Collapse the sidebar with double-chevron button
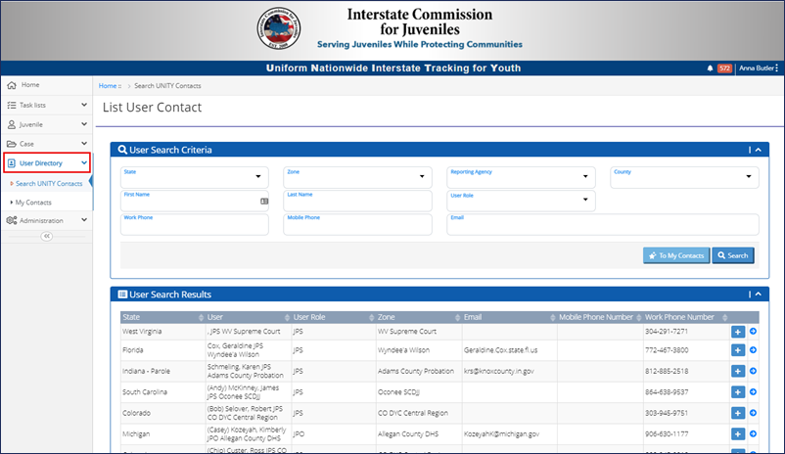This screenshot has height=454, width=785. [x=47, y=236]
